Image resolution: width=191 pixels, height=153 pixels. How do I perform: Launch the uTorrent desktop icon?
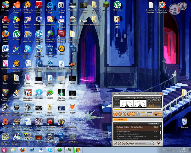pos(16,34)
